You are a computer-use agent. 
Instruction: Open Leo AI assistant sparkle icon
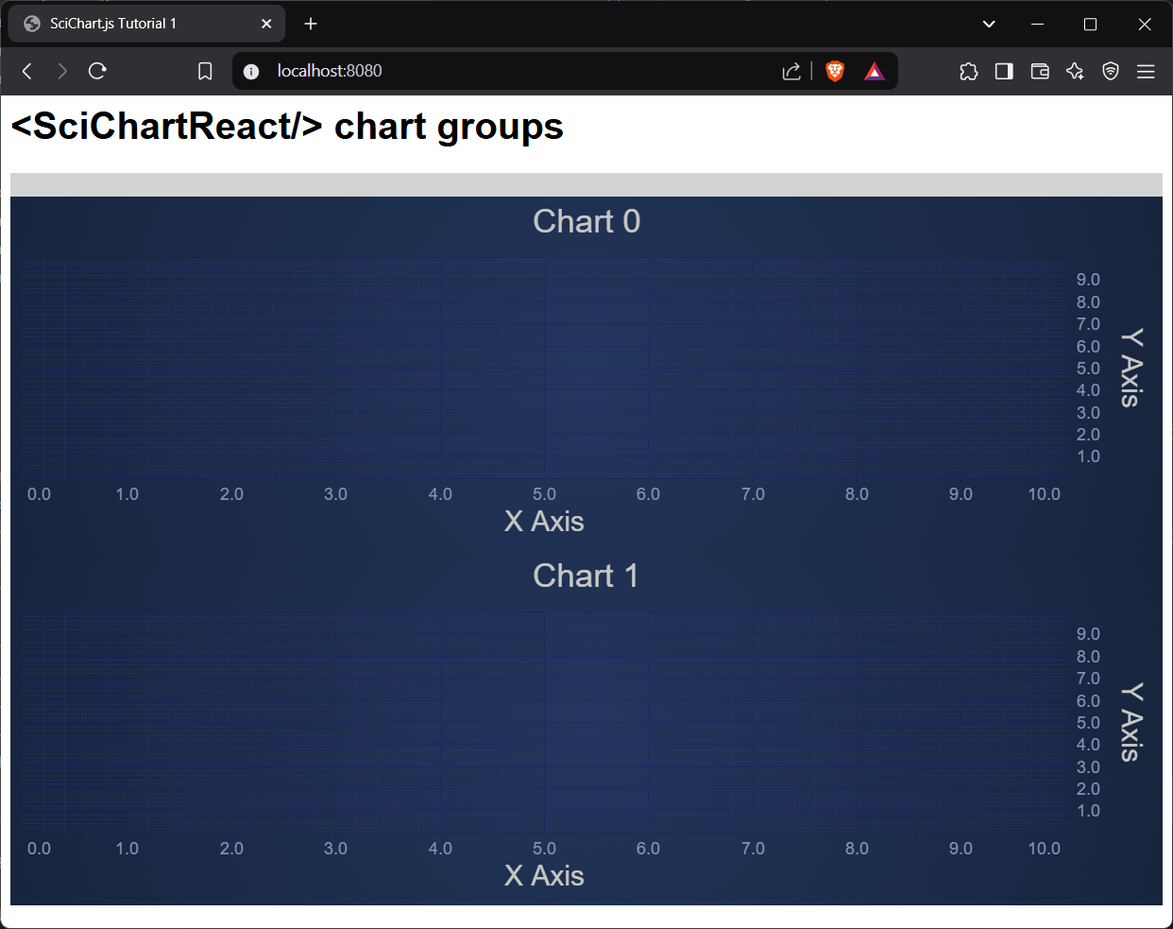[x=1075, y=71]
